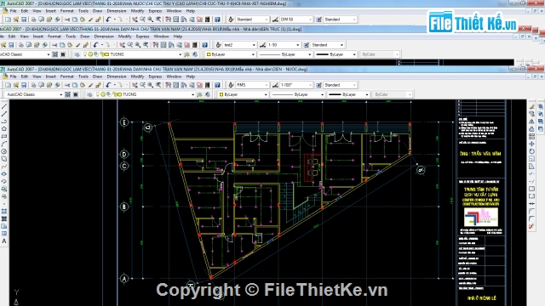This screenshot has width=545, height=306.
Task: Toggle TUONG layer freeze sun, KIEN TRUC window
Action: coord(90,54)
